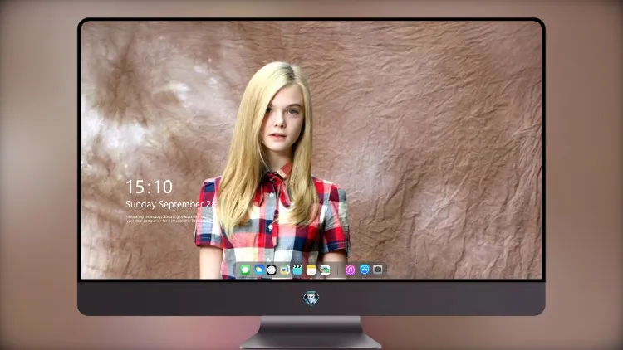Open the clapperboard video app in the dock

(297, 270)
